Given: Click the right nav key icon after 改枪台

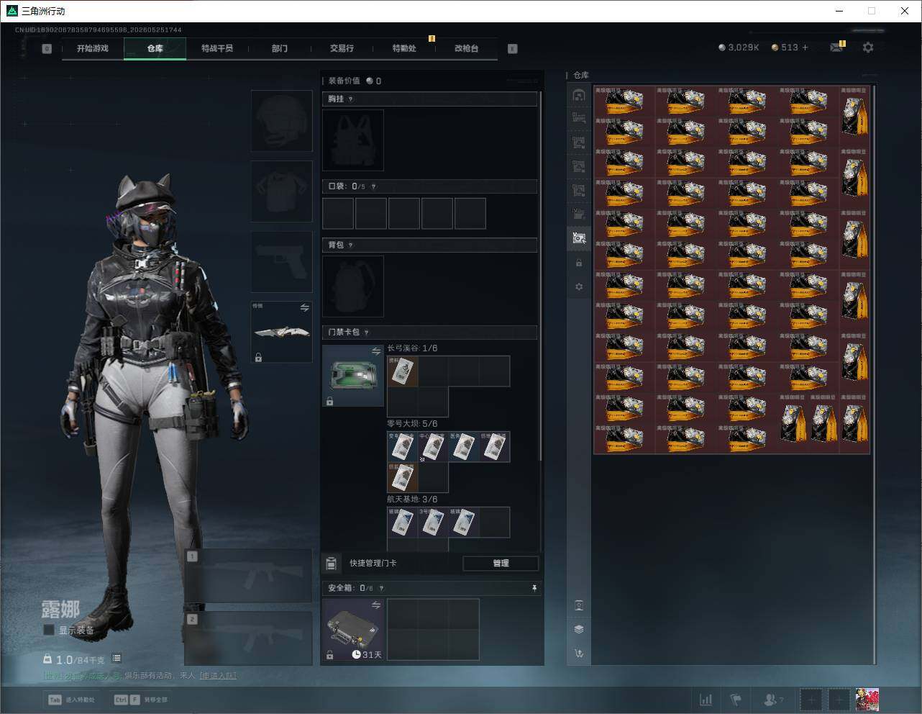Looking at the screenshot, I should [x=513, y=49].
